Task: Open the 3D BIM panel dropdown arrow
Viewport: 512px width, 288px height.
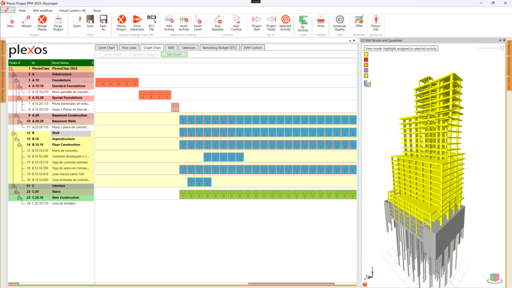Action: coord(500,41)
